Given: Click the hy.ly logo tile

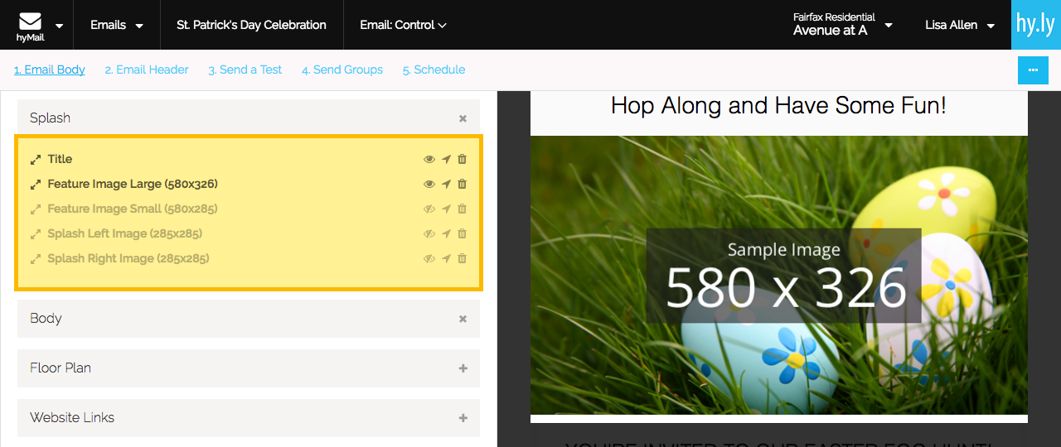Looking at the screenshot, I should click(1036, 25).
